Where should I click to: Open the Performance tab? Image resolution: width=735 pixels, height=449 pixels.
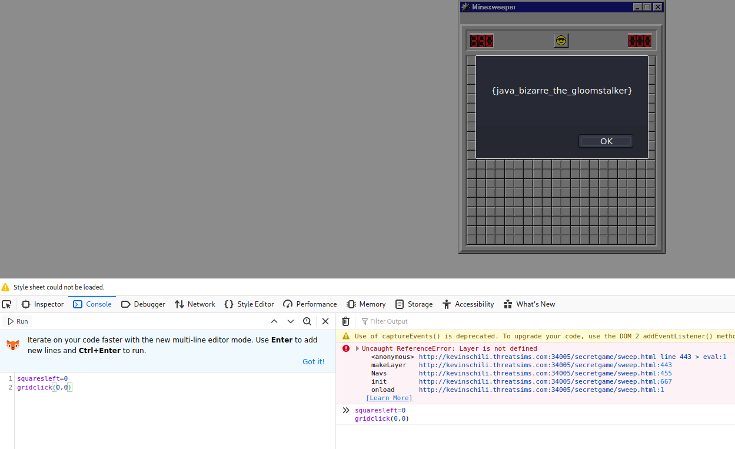(310, 304)
